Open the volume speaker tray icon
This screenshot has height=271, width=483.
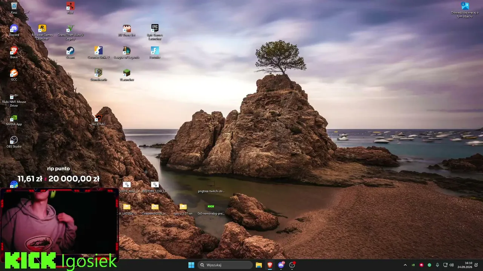(x=452, y=265)
